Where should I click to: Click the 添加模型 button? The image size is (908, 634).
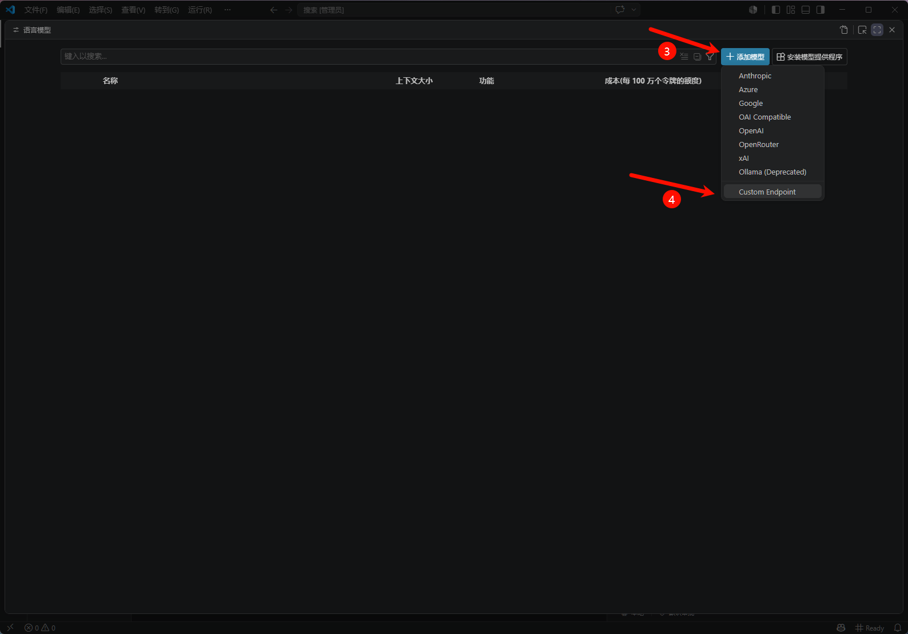click(745, 57)
